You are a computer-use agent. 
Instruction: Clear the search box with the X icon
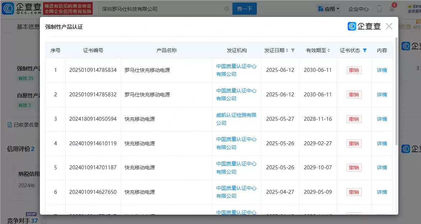(226, 9)
